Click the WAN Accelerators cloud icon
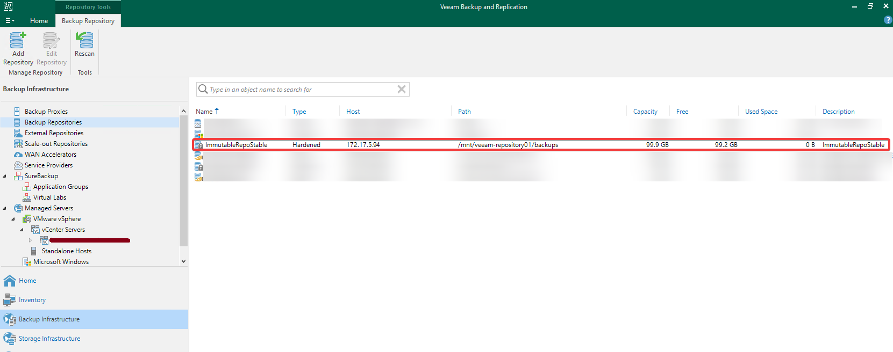 click(18, 155)
